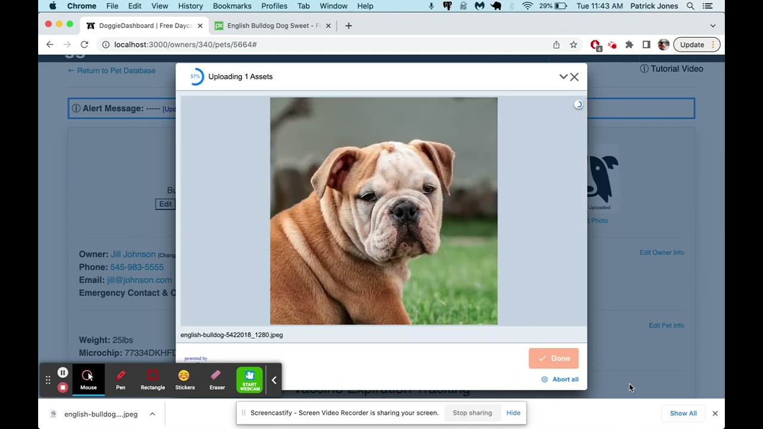Select the Mouse tool in Screencastify toolbar
The width and height of the screenshot is (763, 429).
click(x=88, y=380)
